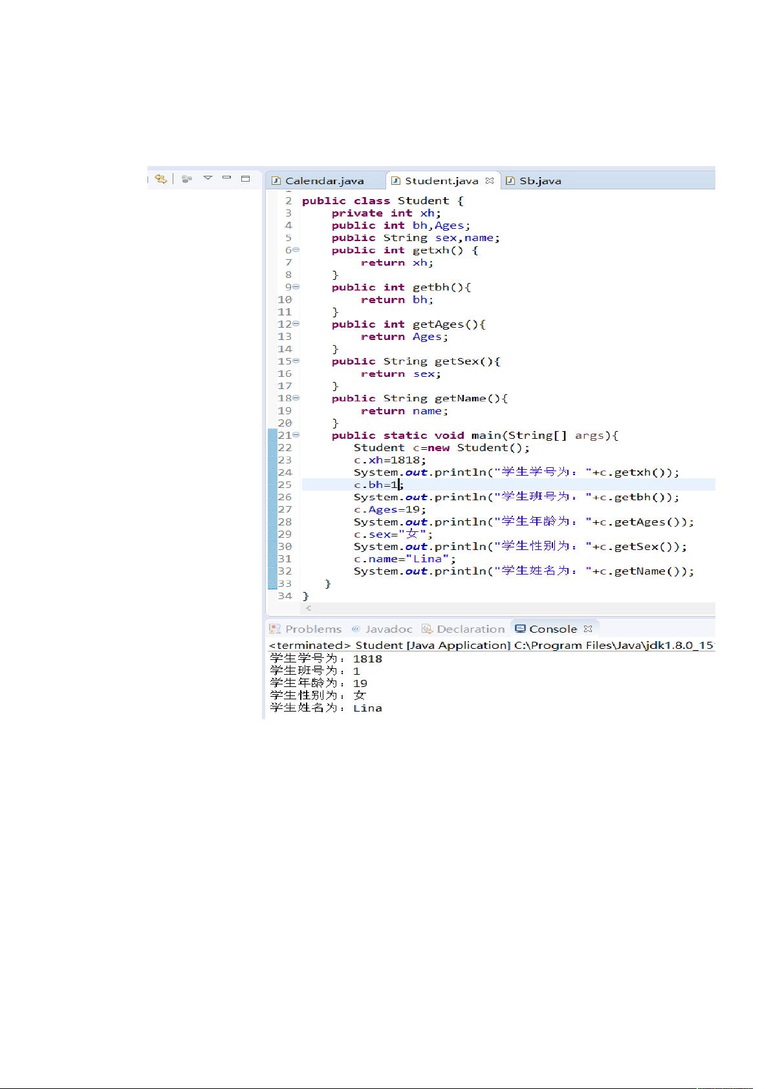Click the Declaration view icon
Image resolution: width=771 pixels, height=1089 pixels.
coord(427,629)
